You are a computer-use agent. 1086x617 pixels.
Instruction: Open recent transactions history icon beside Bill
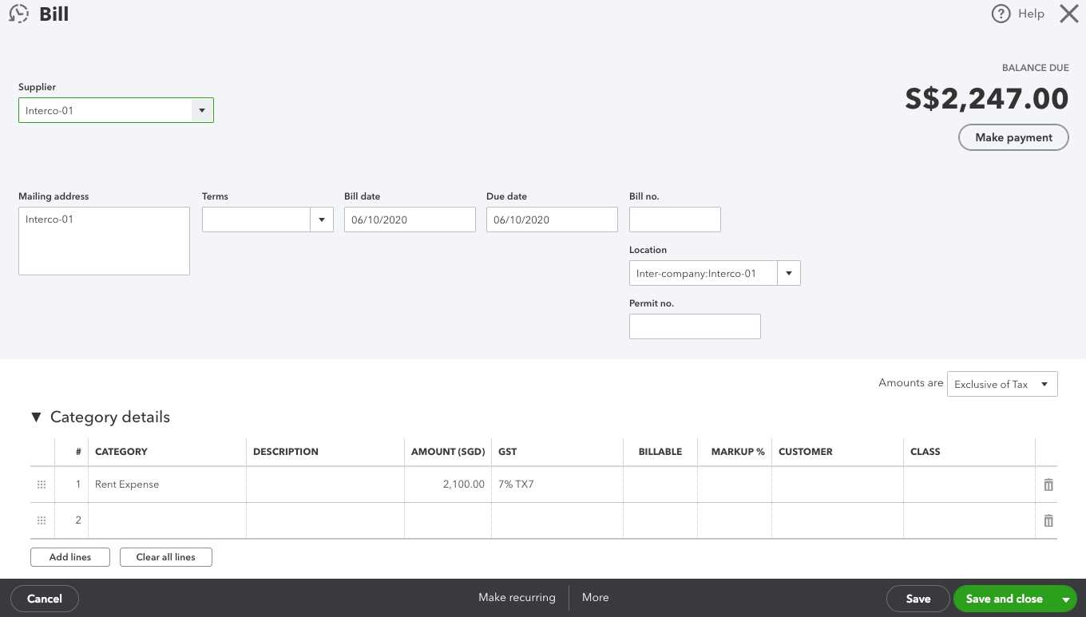pyautogui.click(x=19, y=14)
